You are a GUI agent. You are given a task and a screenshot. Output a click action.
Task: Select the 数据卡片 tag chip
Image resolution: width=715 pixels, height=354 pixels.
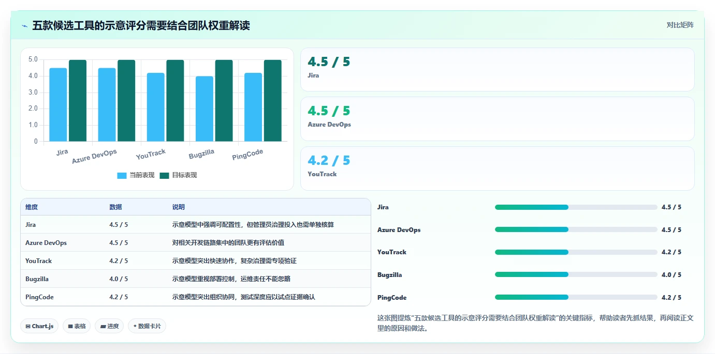click(x=147, y=326)
